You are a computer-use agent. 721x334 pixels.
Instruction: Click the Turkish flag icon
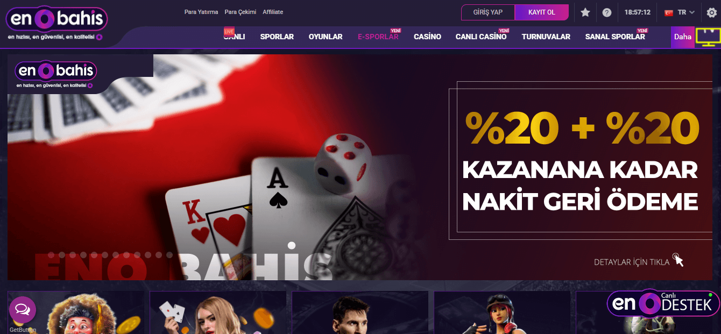pyautogui.click(x=669, y=12)
